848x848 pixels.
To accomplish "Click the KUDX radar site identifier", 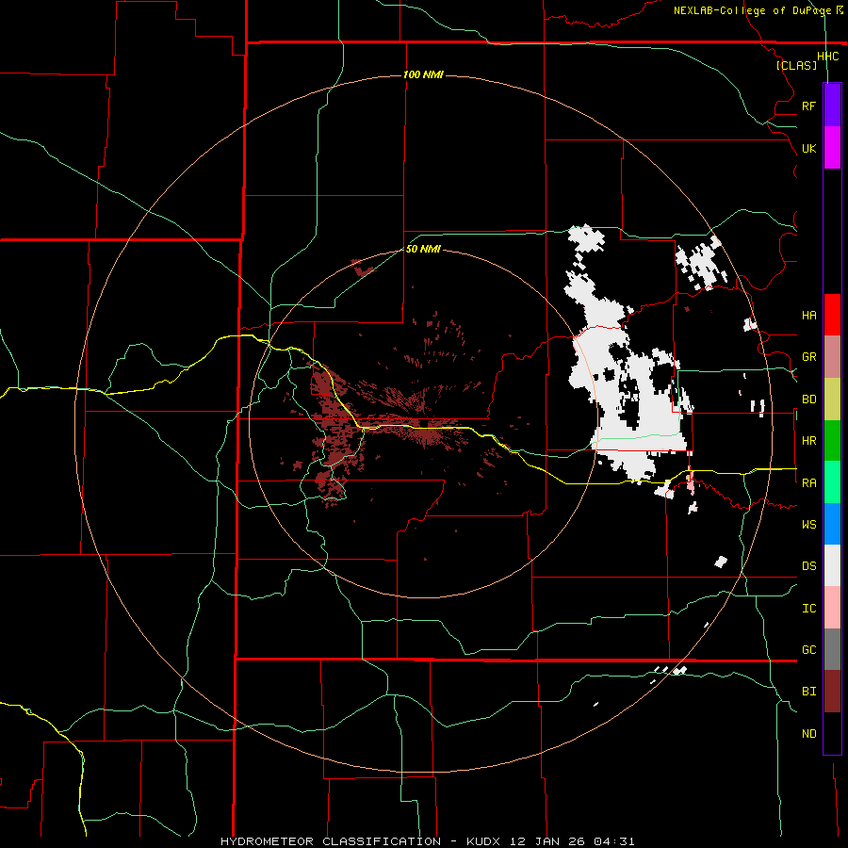I will point(483,841).
